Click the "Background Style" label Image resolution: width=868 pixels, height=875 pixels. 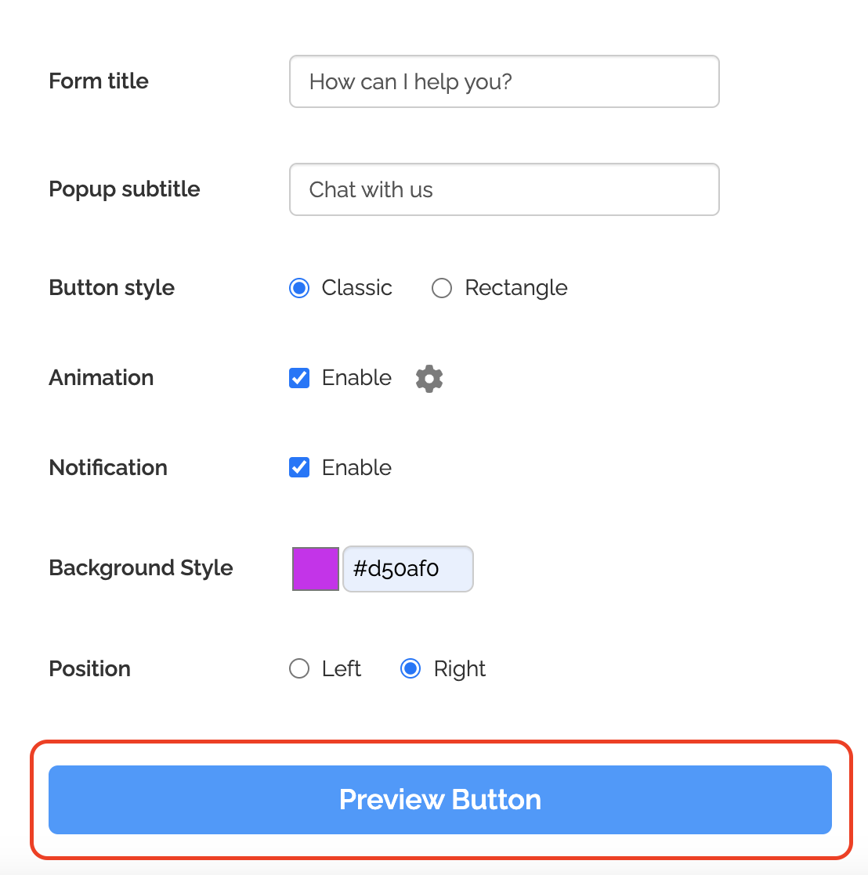(141, 568)
